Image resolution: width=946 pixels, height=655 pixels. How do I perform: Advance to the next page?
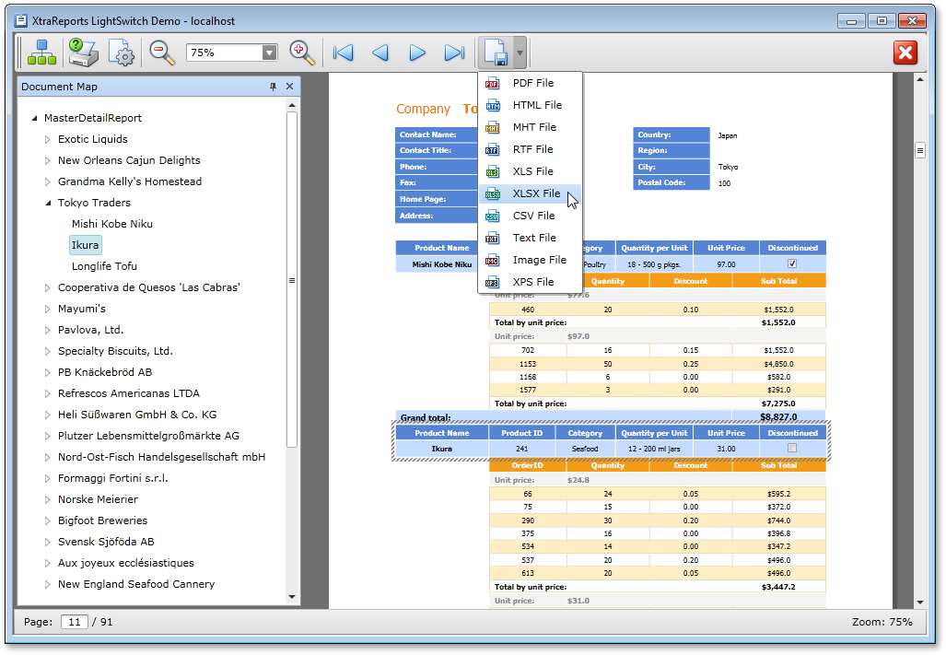(x=417, y=53)
